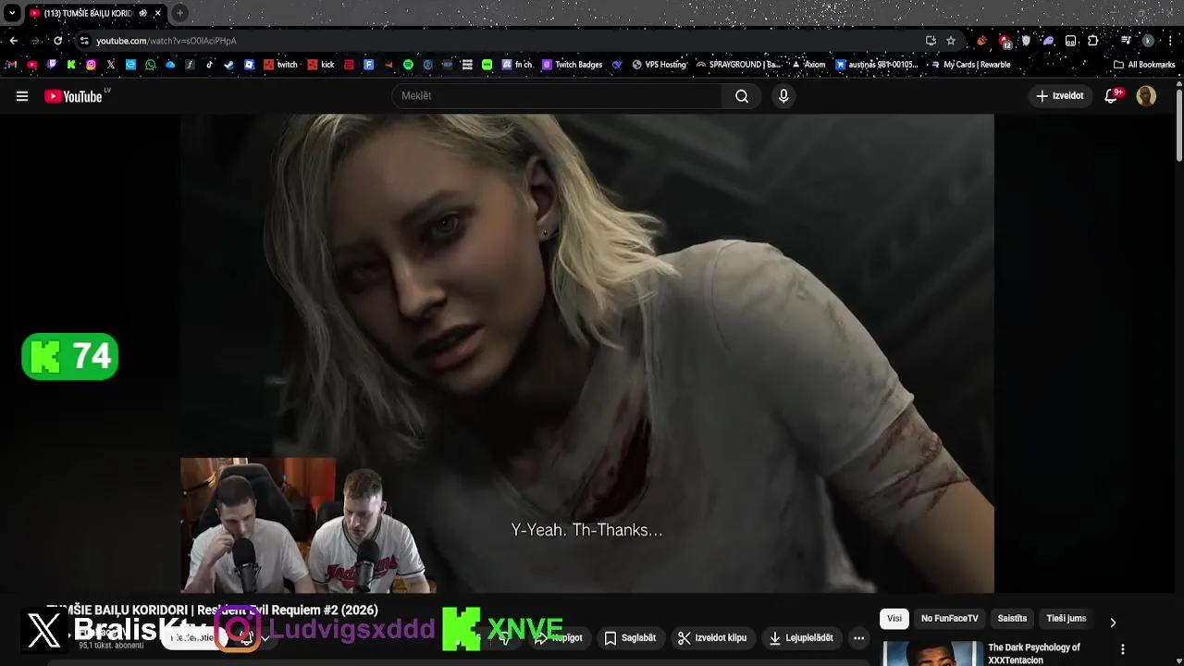Reload the page
This screenshot has width=1184, height=666.
tap(57, 41)
